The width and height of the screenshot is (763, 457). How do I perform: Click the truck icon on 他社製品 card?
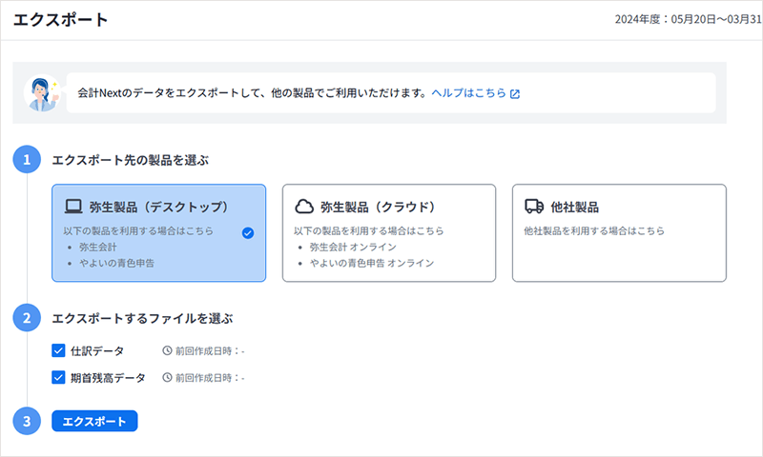pos(534,207)
